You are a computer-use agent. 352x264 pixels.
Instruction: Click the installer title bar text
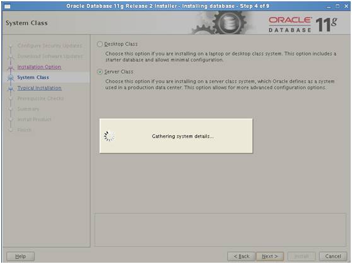pos(168,6)
